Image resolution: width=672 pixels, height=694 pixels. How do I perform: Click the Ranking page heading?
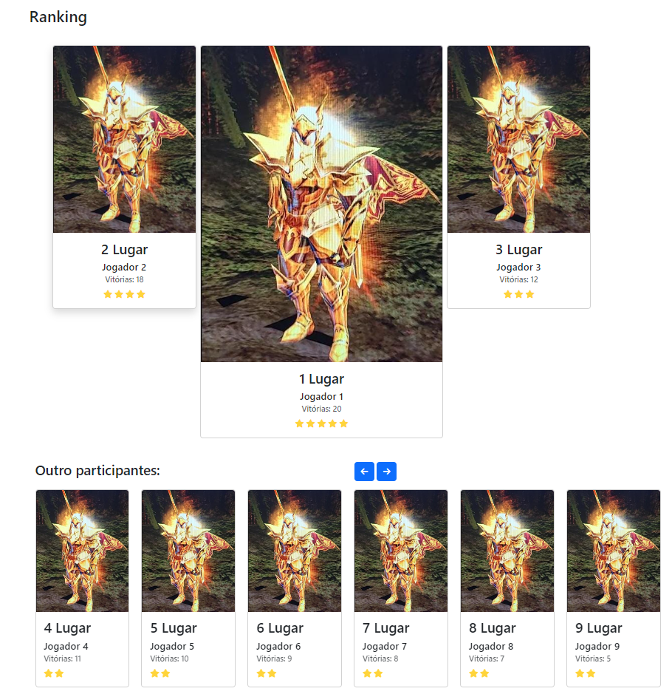point(58,17)
